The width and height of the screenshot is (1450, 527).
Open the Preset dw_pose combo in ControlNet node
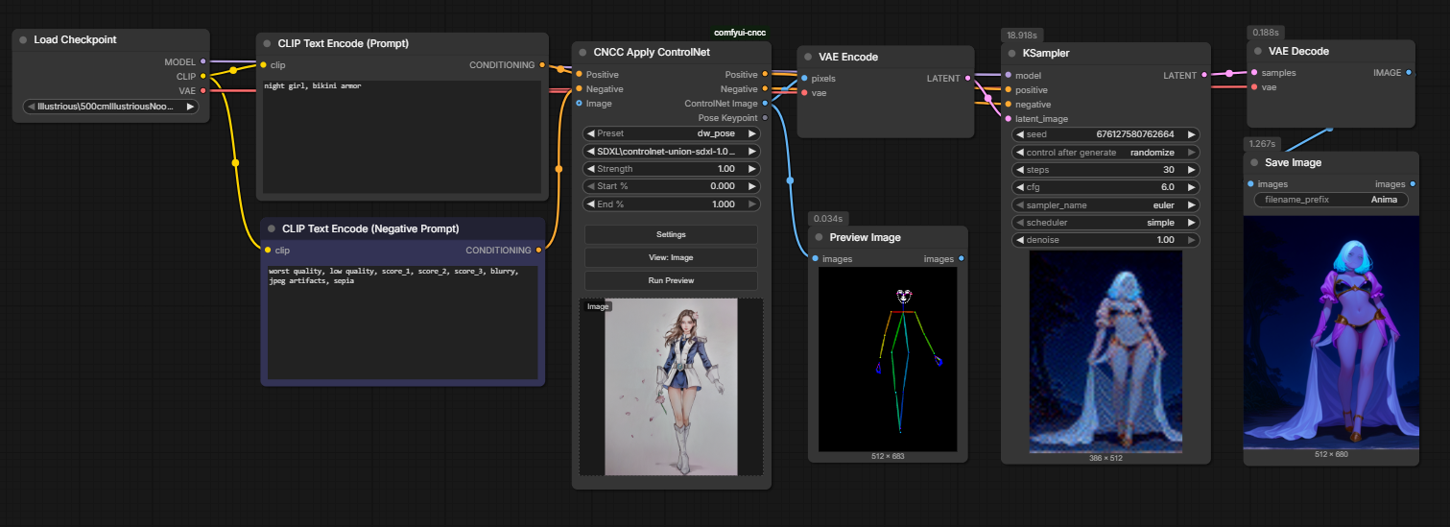coord(672,134)
